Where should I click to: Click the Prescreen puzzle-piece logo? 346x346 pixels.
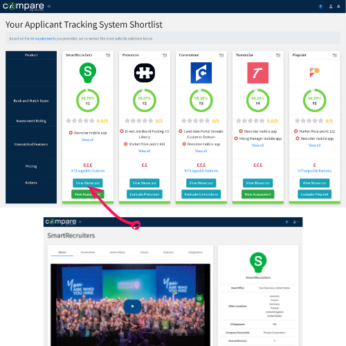(x=145, y=73)
